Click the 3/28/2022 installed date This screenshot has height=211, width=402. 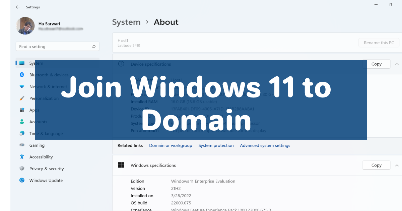pyautogui.click(x=181, y=196)
